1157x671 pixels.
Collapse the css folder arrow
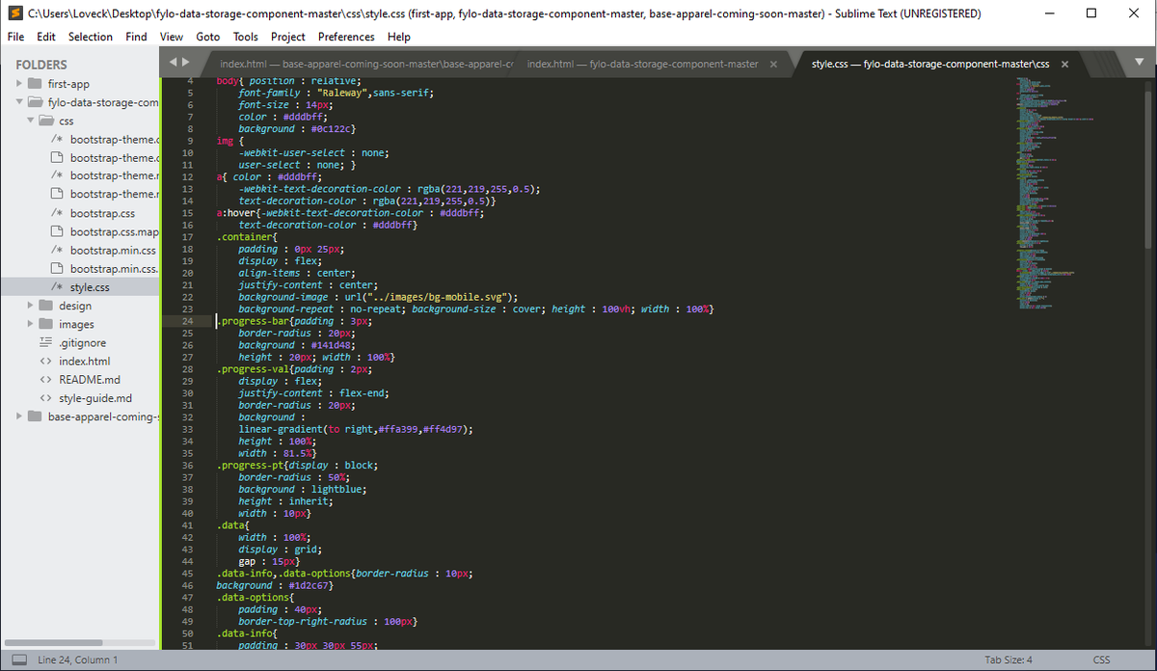pos(31,121)
